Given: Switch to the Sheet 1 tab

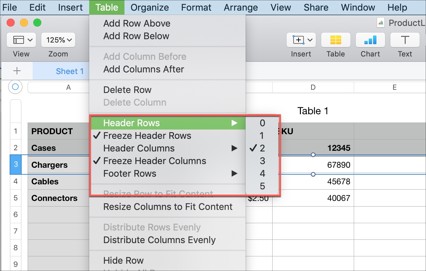Looking at the screenshot, I should tap(70, 71).
